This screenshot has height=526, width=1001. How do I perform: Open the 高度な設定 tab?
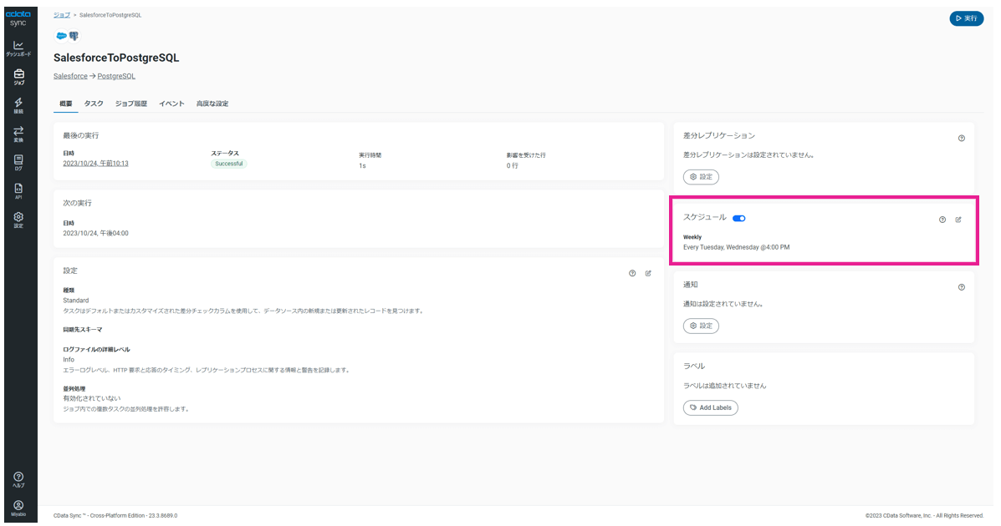tap(212, 104)
